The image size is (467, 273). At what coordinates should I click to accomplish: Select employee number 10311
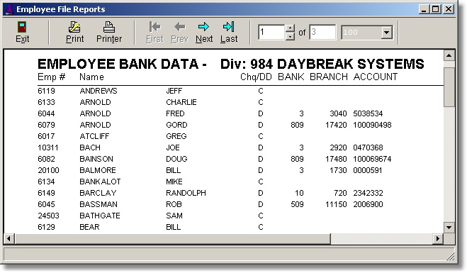[48, 147]
